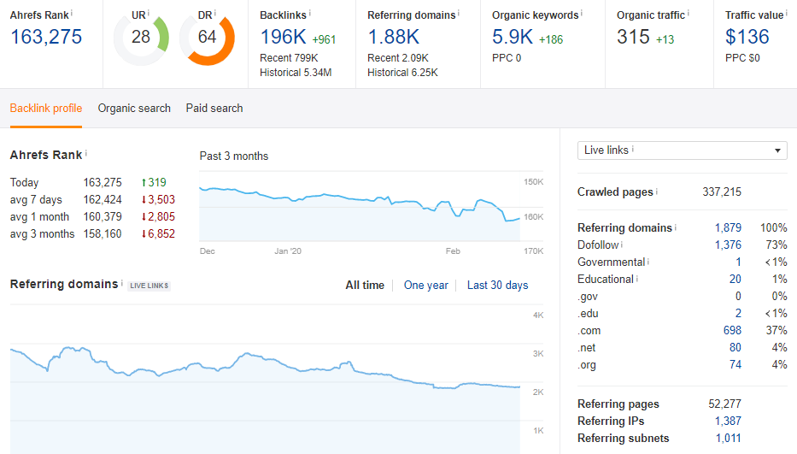Open the .edu count 2
The height and width of the screenshot is (454, 797).
click(738, 314)
